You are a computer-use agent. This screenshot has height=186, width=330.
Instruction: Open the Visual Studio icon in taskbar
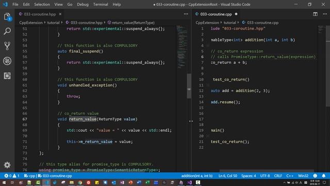tap(189, 182)
